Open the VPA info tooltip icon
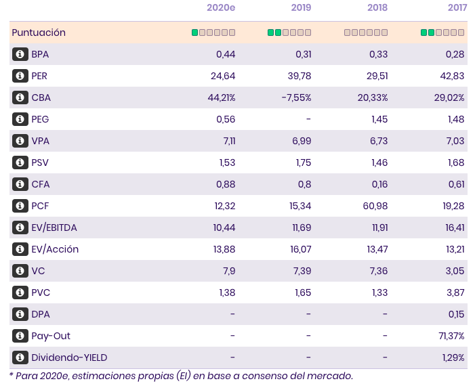 tap(20, 141)
